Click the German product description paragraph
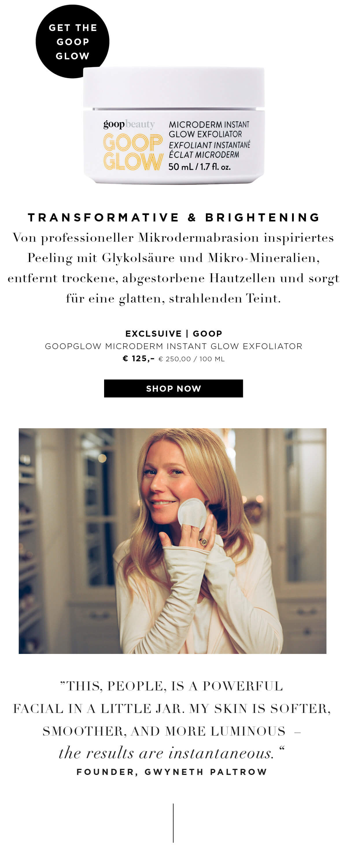 point(173,268)
